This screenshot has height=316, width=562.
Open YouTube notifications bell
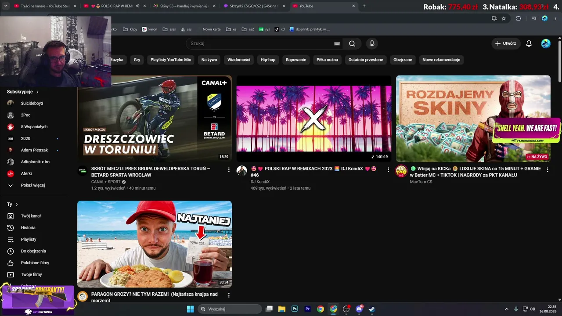point(529,43)
